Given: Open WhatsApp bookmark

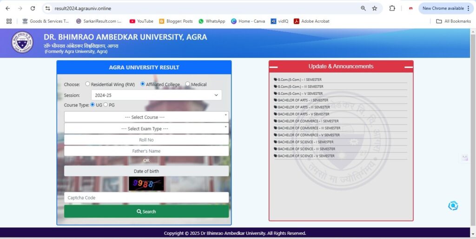Looking at the screenshot, I should (x=212, y=21).
